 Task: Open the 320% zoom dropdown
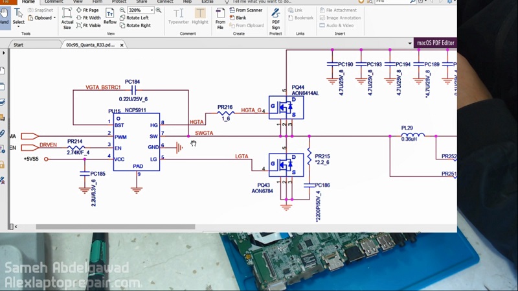[x=152, y=10]
